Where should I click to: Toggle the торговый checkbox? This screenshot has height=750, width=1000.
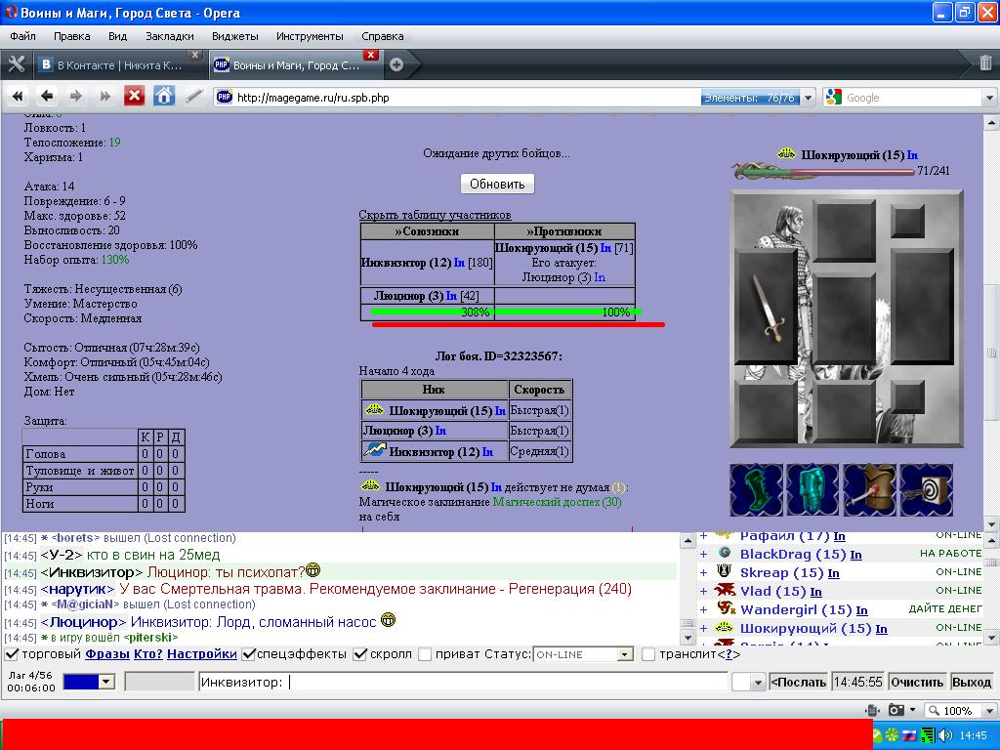click(12, 653)
